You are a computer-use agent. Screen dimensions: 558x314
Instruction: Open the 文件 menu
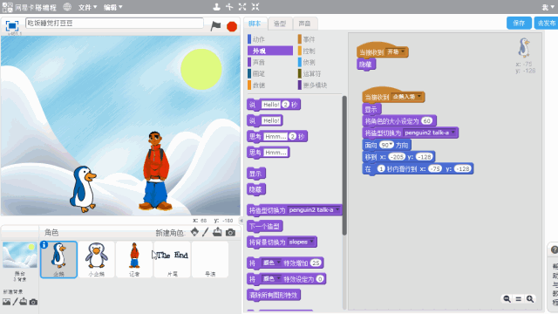point(87,7)
